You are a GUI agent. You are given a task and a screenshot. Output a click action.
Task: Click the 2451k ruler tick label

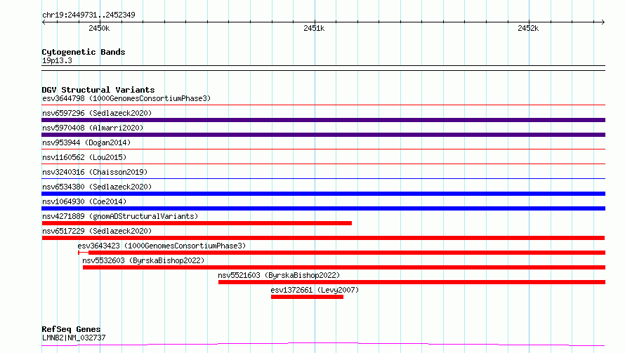[x=314, y=28]
